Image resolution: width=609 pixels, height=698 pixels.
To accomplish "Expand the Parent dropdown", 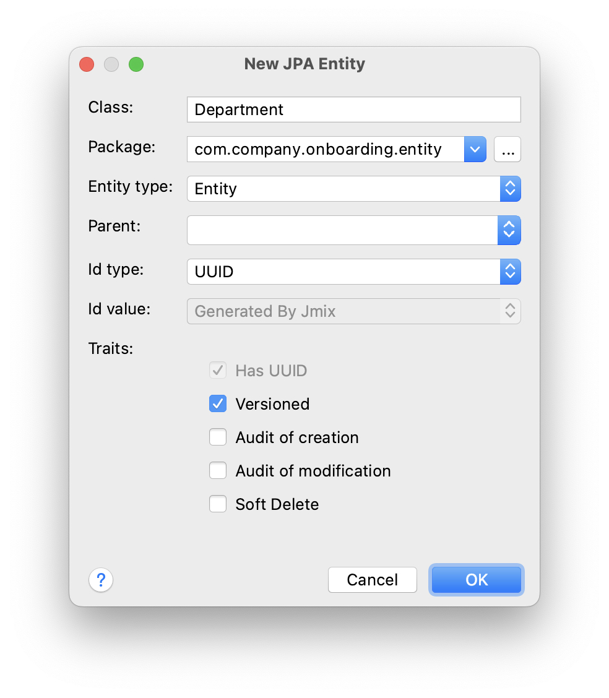I will click(x=509, y=230).
